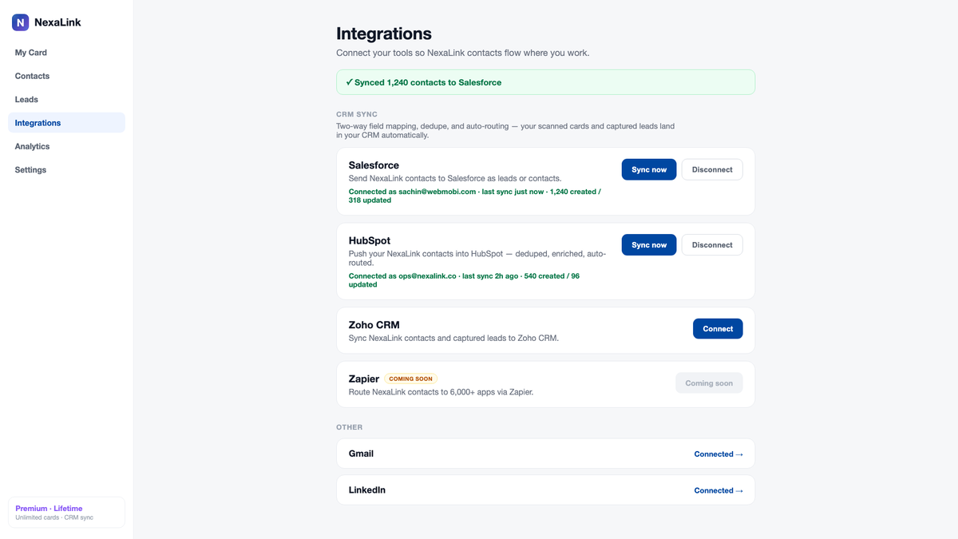Click the HubSpot description text
The image size is (958, 539).
[x=477, y=259]
